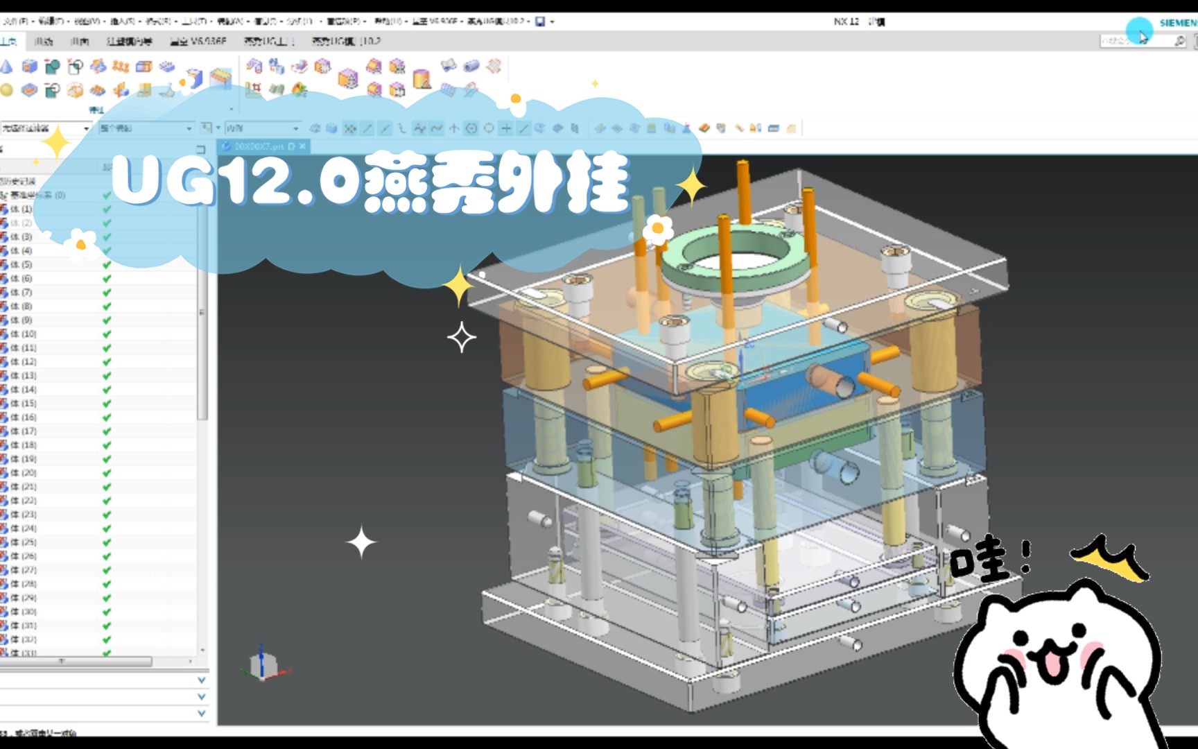
Task: Toggle the green check for body (8)
Action: [107, 307]
